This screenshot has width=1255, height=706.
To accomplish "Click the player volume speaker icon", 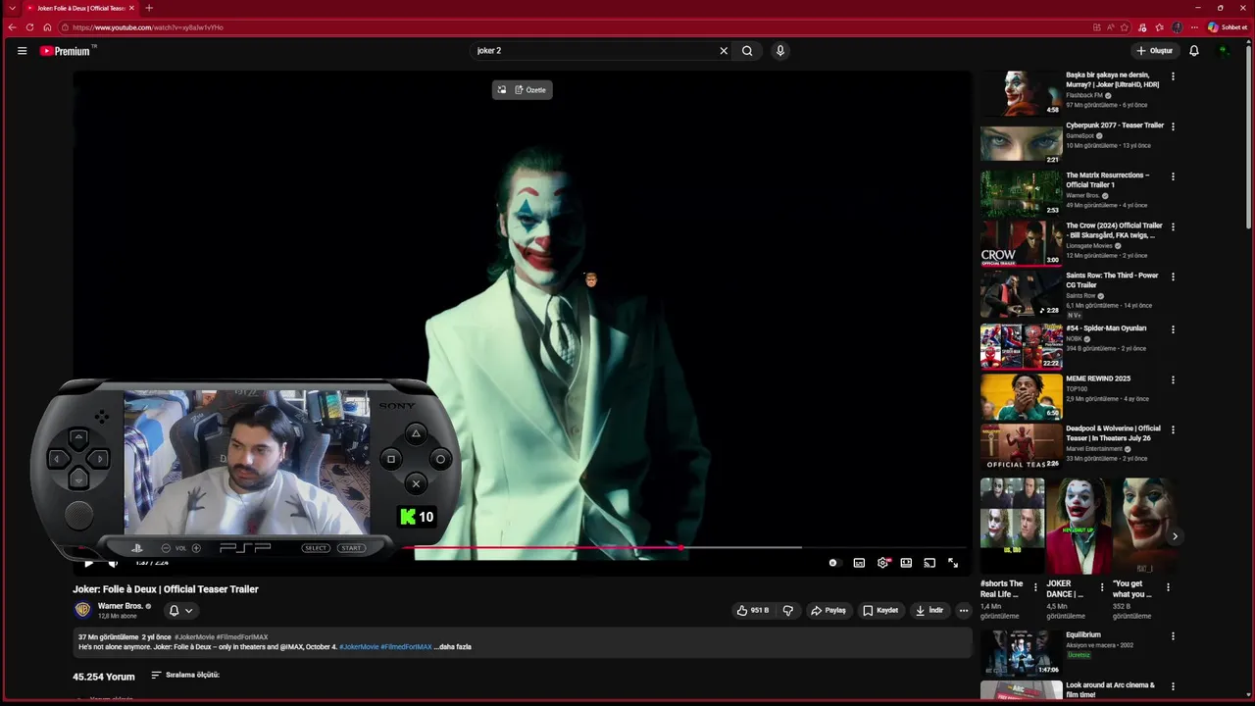I will [112, 563].
